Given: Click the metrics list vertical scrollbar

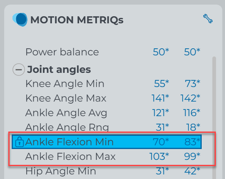Looking at the screenshot, I should (214, 118).
